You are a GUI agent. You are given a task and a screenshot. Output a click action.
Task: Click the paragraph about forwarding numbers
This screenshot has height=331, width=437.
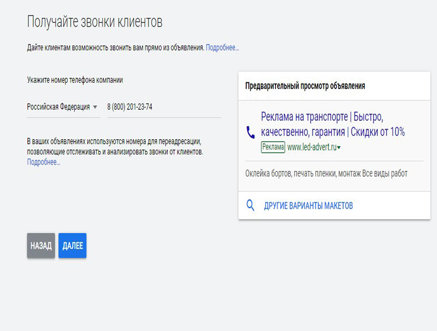click(115, 147)
